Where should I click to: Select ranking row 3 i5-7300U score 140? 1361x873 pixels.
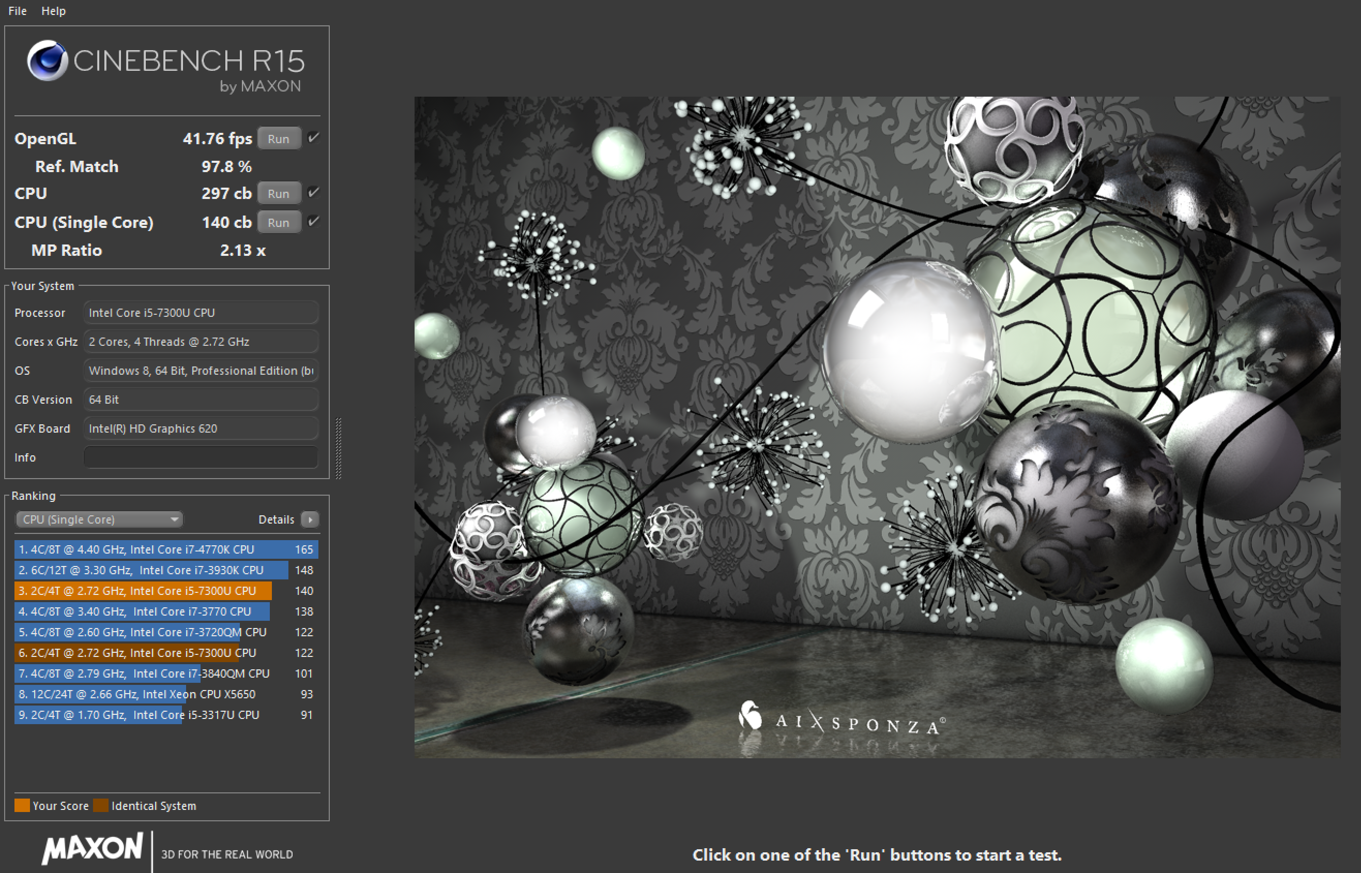166,591
